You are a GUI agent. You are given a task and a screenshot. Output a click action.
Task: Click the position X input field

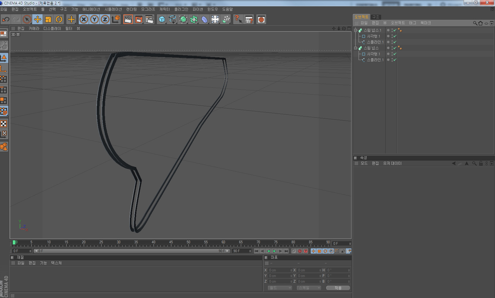click(x=280, y=270)
